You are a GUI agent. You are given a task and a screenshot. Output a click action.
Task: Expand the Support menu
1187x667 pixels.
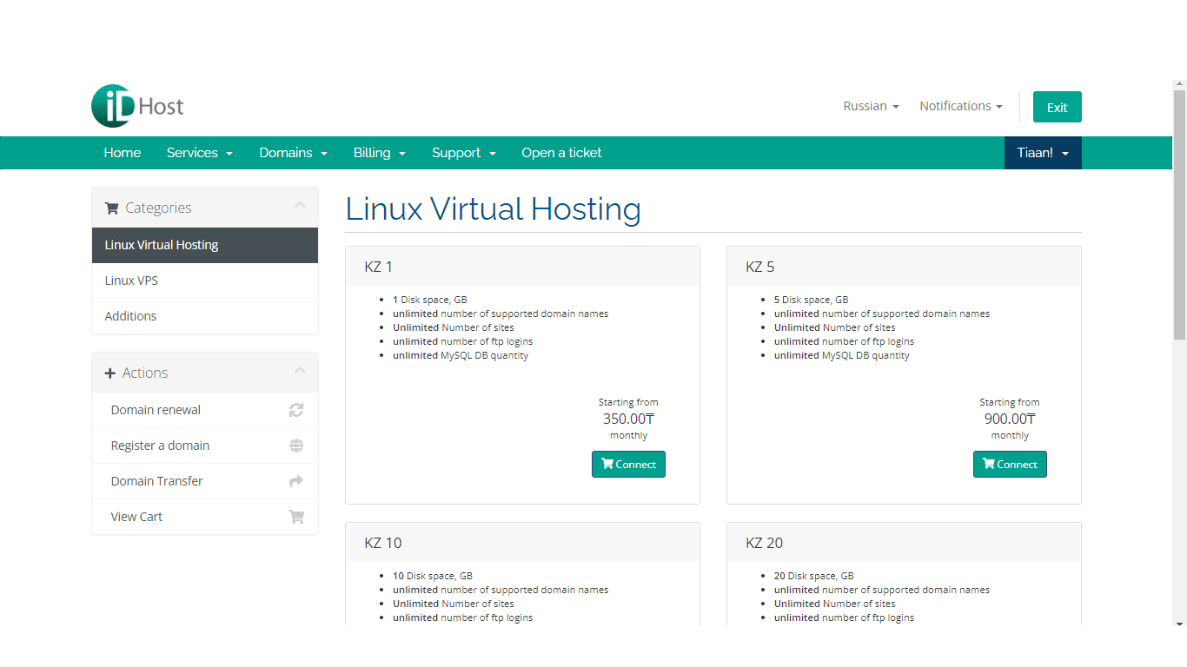[x=464, y=153]
